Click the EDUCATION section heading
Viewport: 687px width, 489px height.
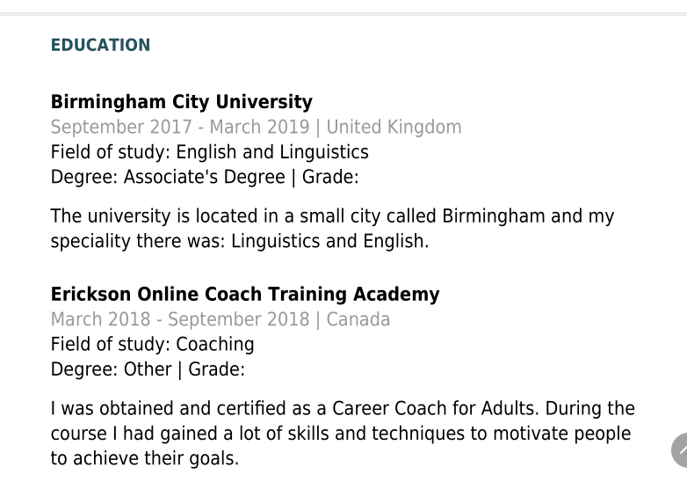pyautogui.click(x=100, y=46)
